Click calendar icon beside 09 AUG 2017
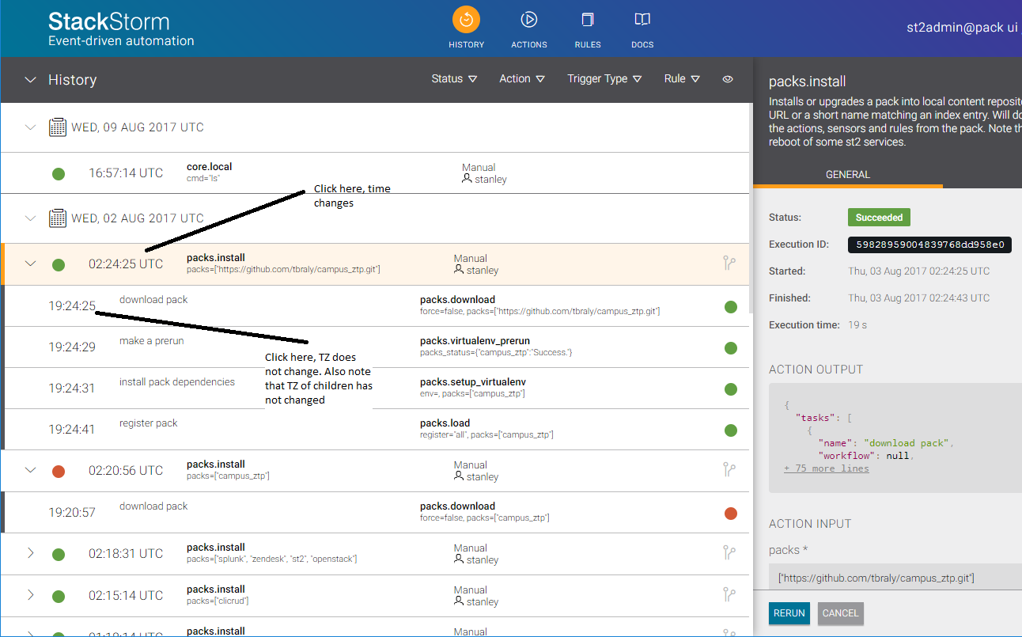This screenshot has height=637, width=1022. [57, 127]
